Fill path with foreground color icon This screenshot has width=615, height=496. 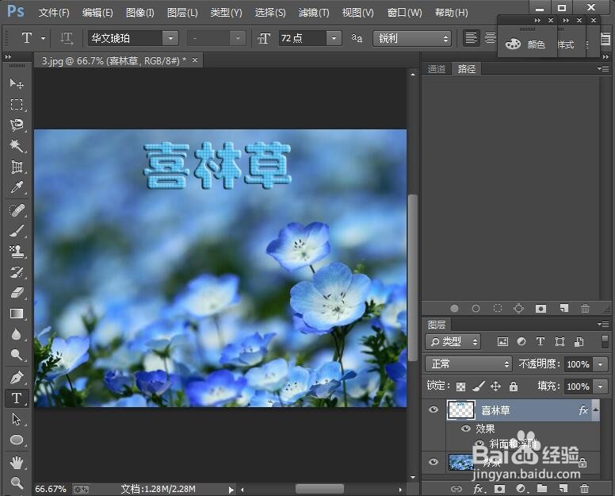click(454, 308)
